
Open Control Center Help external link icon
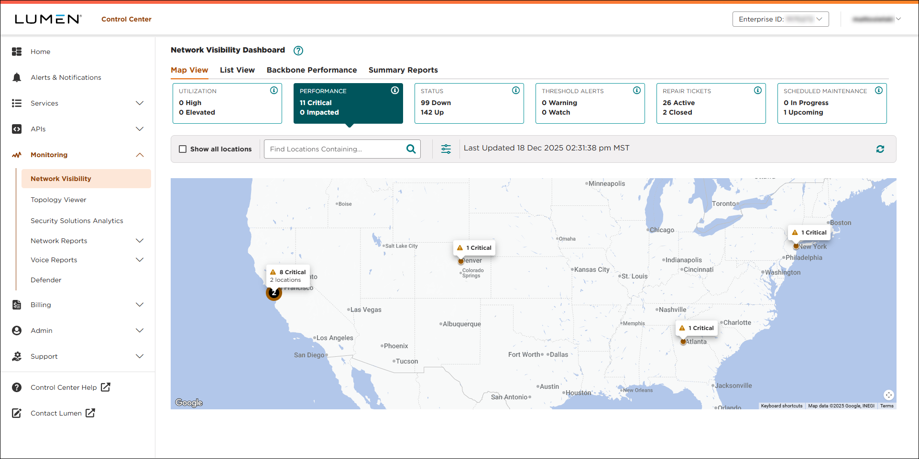pos(106,387)
